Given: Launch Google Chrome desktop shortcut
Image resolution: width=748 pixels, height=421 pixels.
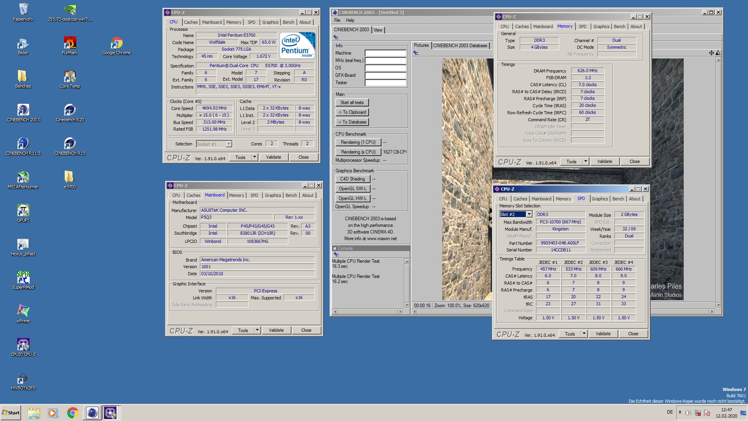Looking at the screenshot, I should click(x=116, y=46).
